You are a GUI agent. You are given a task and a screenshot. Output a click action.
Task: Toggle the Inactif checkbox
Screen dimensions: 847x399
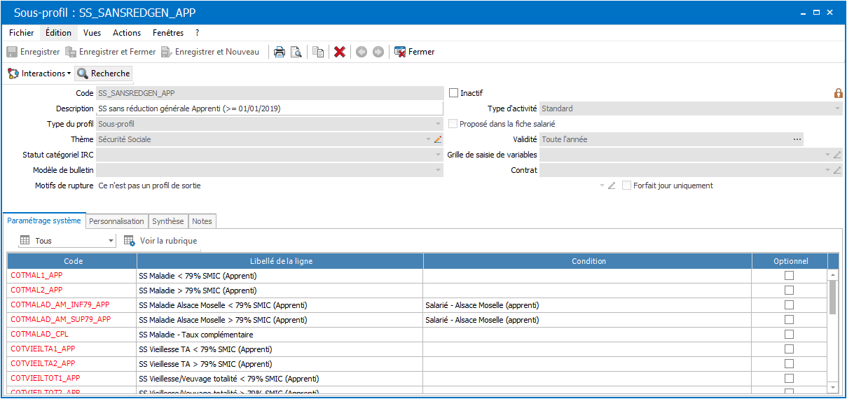pyautogui.click(x=453, y=93)
